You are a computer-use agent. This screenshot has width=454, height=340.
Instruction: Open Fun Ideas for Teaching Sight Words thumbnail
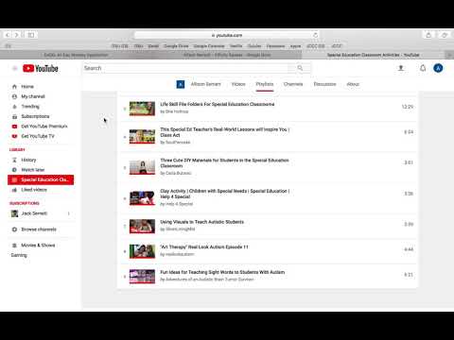point(142,277)
